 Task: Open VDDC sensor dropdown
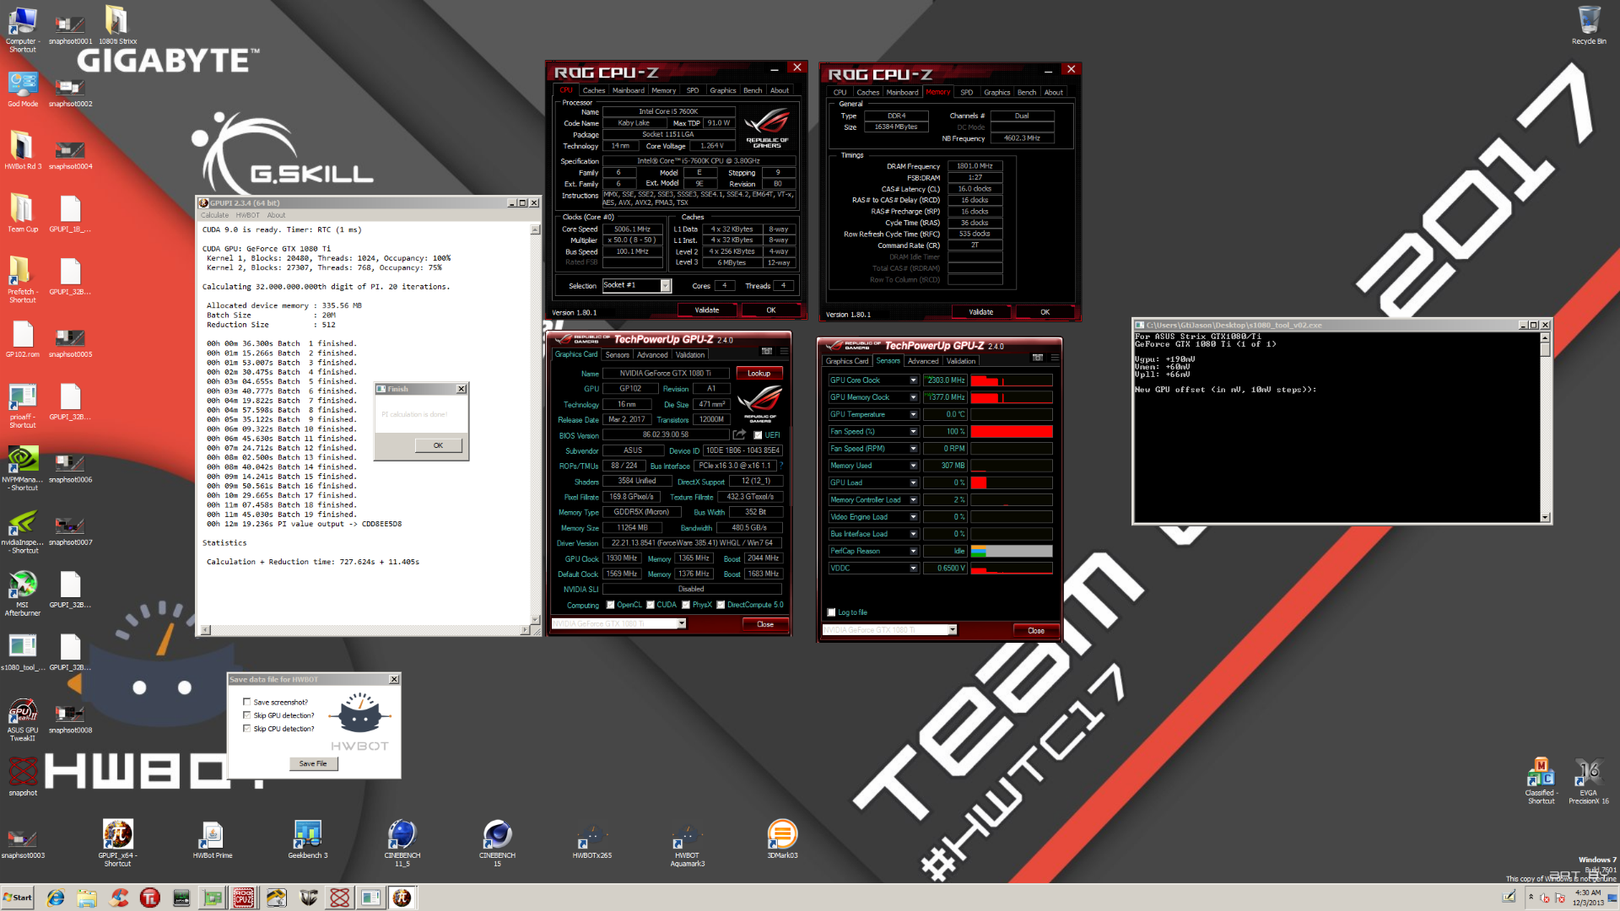pos(913,568)
